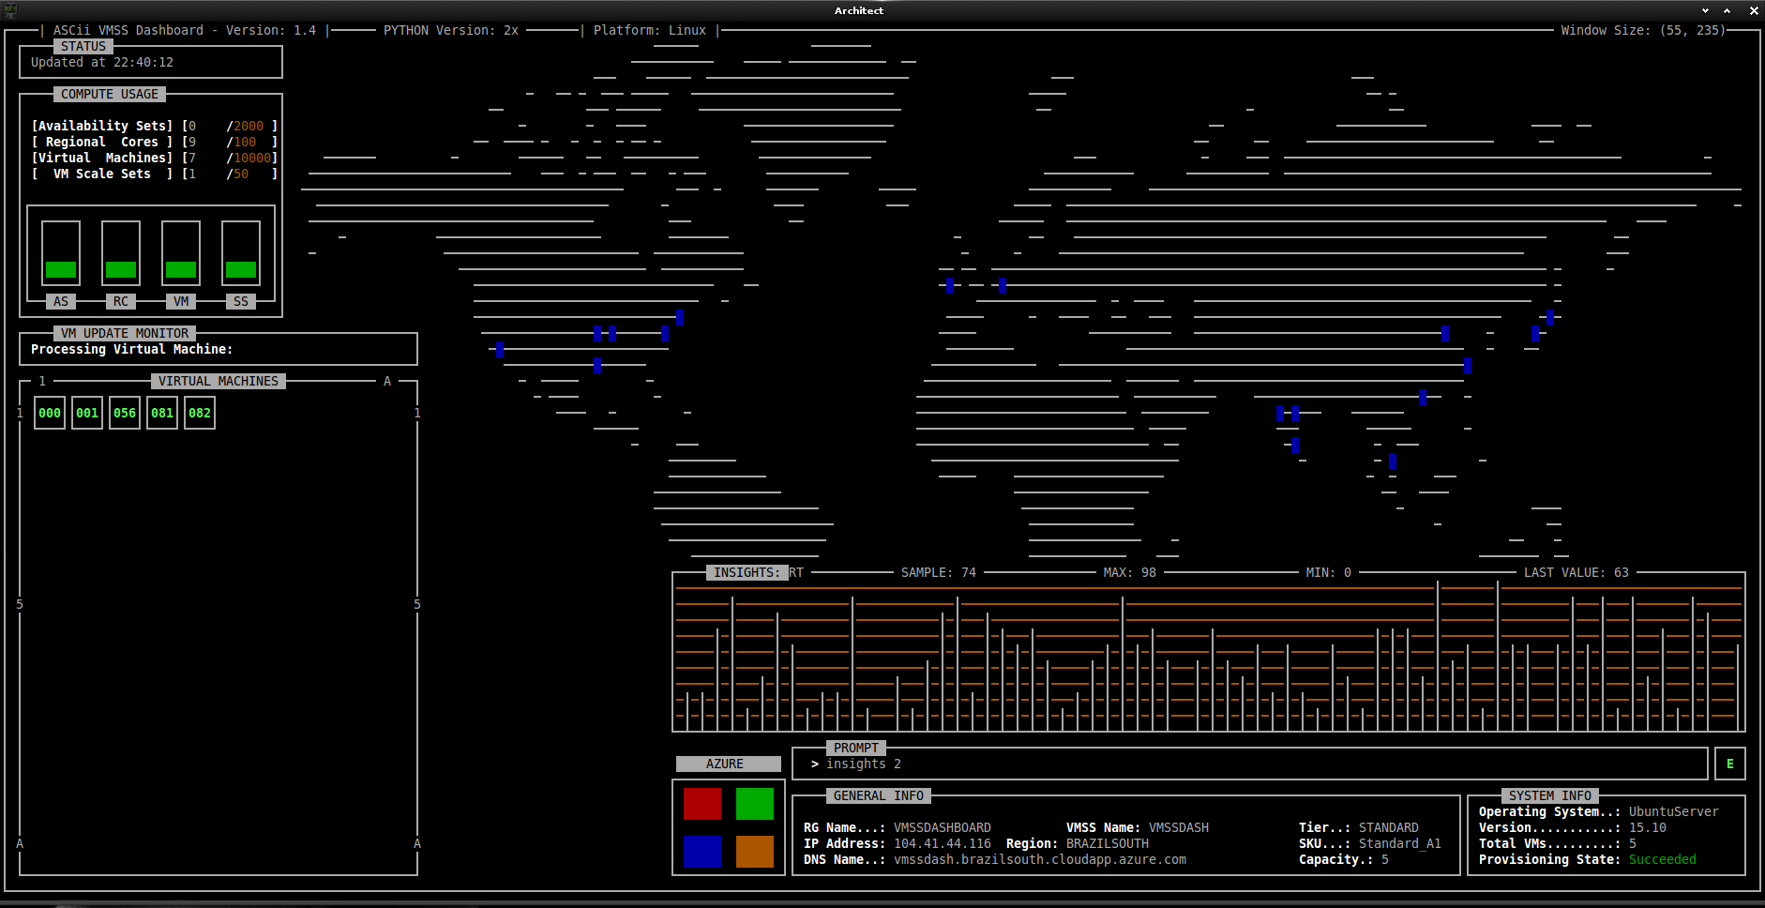Select virtual machine 001 box

click(87, 413)
